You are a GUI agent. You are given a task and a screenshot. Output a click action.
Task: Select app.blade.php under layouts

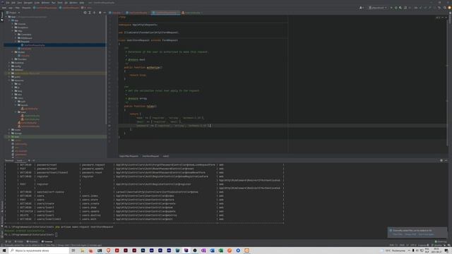coord(30,109)
